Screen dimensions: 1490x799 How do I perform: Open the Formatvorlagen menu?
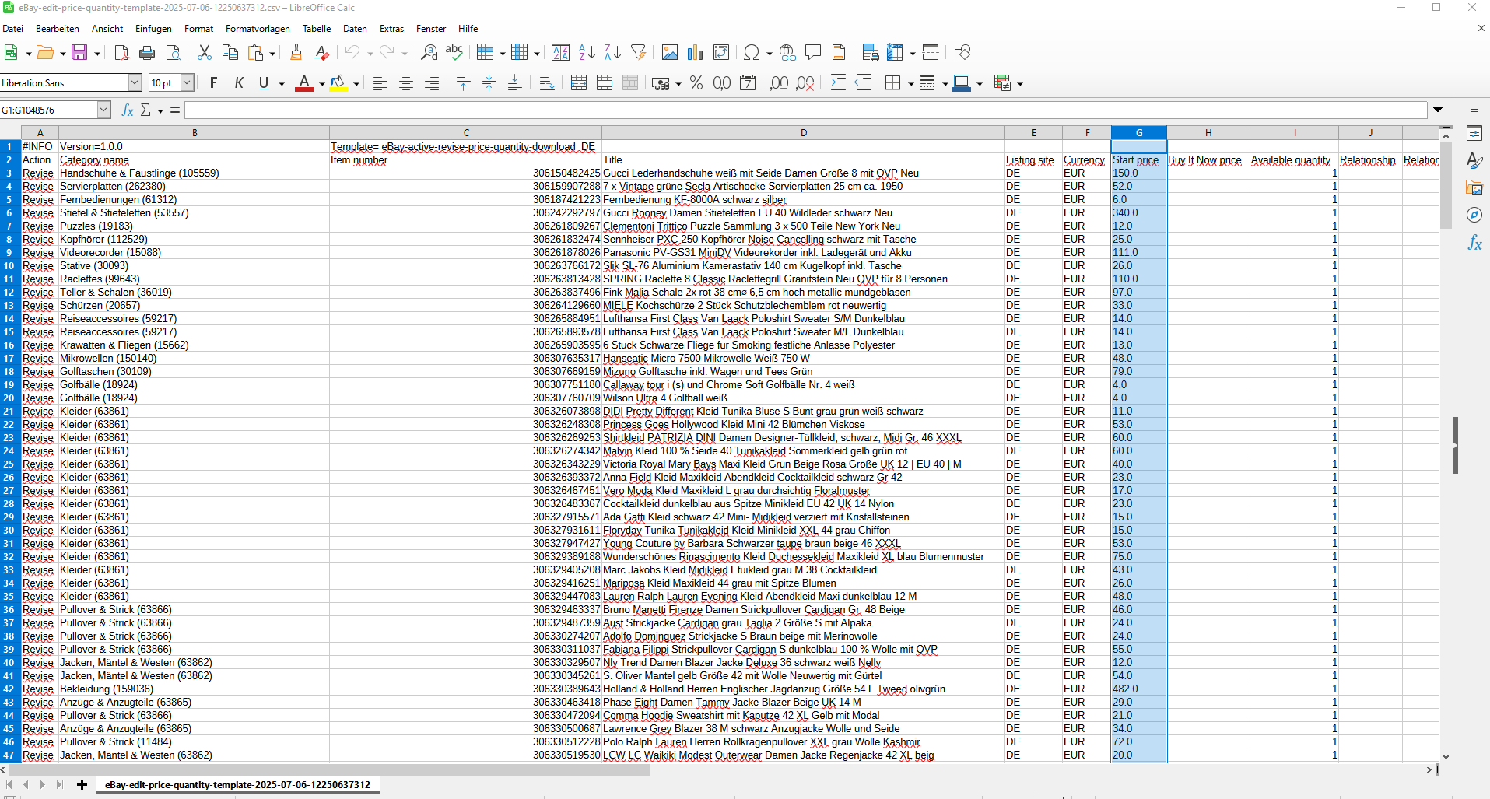(258, 29)
